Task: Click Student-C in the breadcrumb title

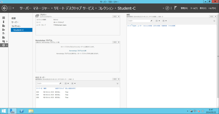Action: (126, 8)
